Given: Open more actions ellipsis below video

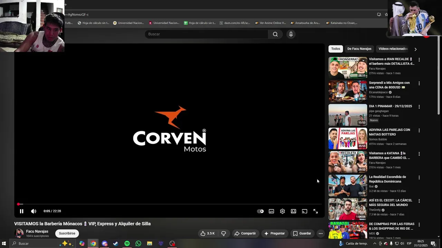Looking at the screenshot, I should 320,234.
